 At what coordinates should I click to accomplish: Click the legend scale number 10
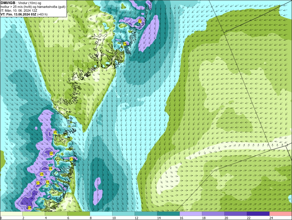114,218
